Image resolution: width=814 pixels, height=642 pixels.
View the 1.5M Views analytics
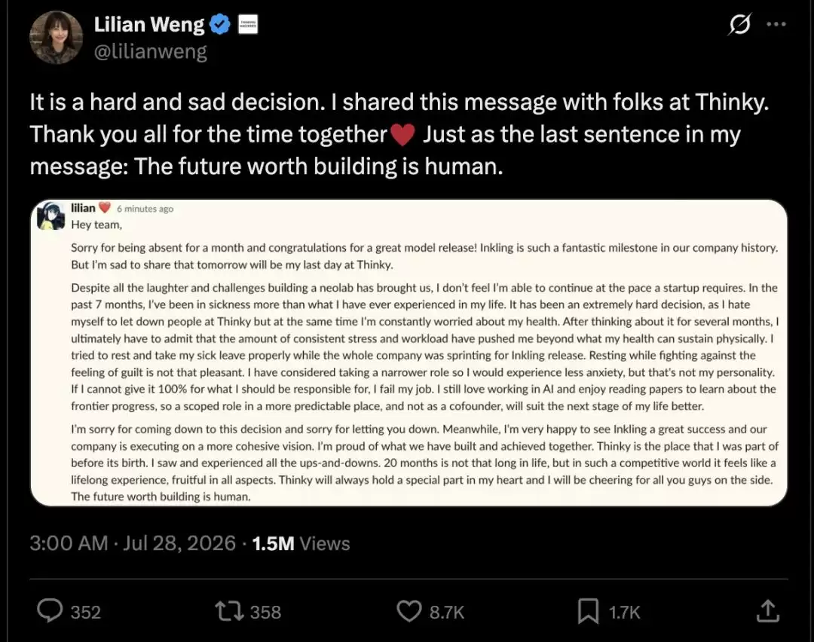(x=301, y=543)
